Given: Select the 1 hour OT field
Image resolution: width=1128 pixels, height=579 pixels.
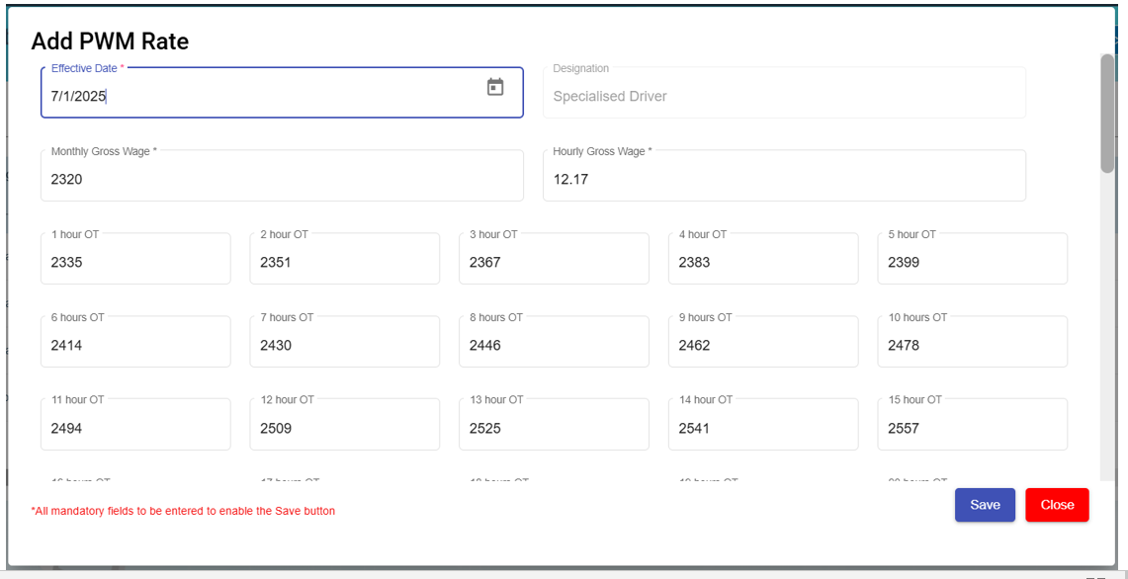Looking at the screenshot, I should [135, 262].
